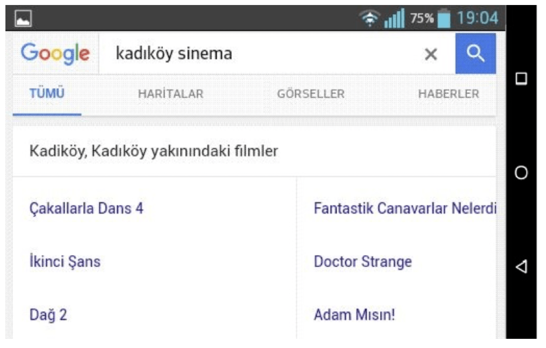Select the TÜMÜ tab
Image resolution: width=546 pixels, height=348 pixels.
47,94
